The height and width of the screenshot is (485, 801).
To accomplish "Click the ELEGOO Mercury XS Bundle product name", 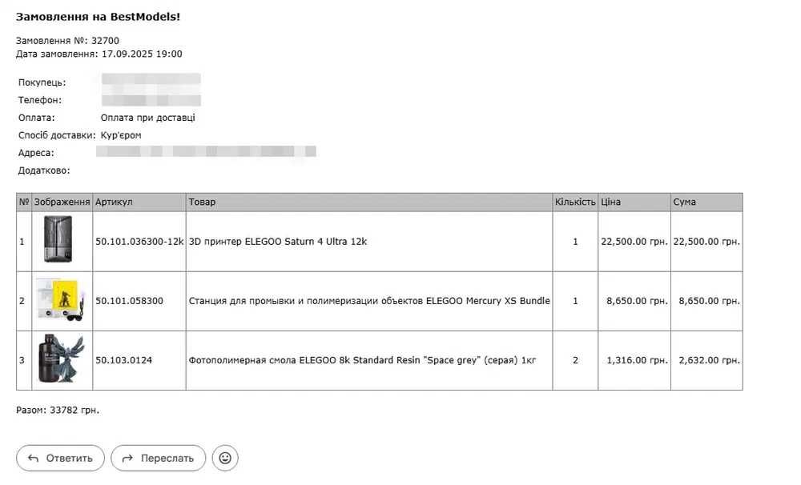I will click(x=369, y=301).
